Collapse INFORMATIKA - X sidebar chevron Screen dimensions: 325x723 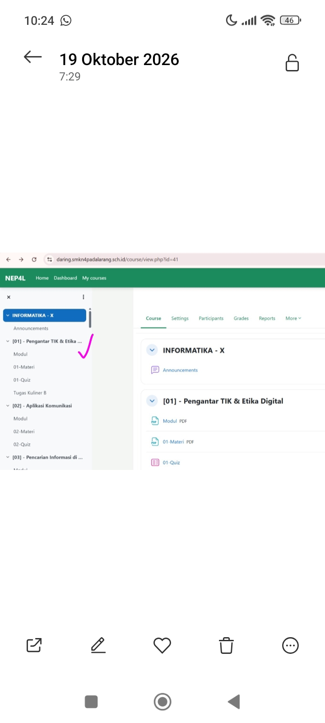click(8, 315)
